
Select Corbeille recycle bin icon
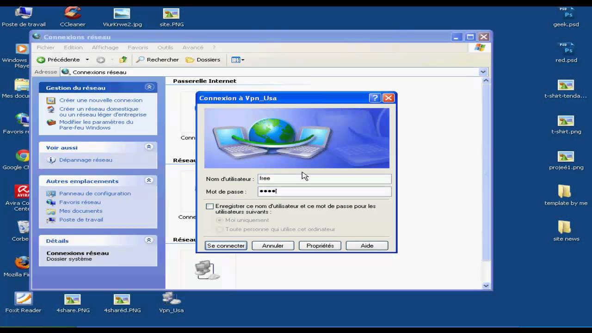(20, 231)
